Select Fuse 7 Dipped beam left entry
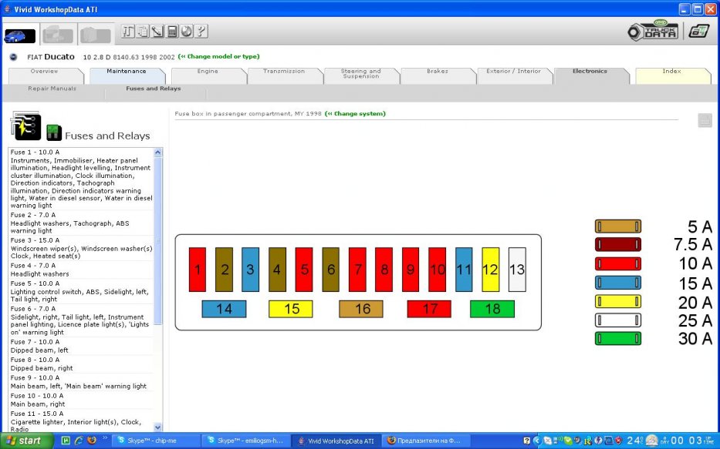This screenshot has width=720, height=449. 77,346
